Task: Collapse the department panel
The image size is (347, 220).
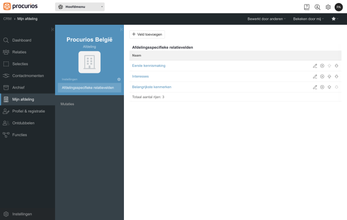Action: pyautogui.click(x=121, y=29)
